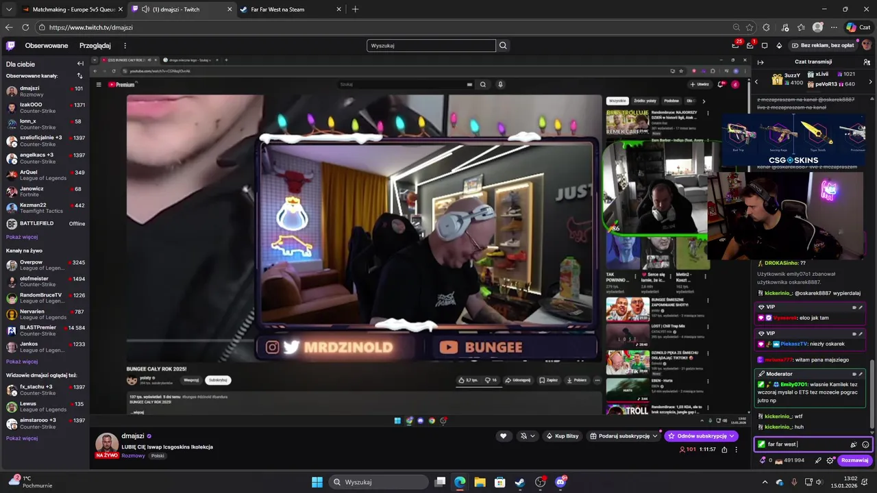Click the address bar URL
Viewport: 877px width, 493px height.
(x=91, y=27)
